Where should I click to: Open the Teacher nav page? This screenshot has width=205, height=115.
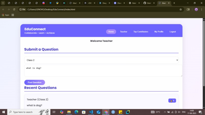pos(124,31)
